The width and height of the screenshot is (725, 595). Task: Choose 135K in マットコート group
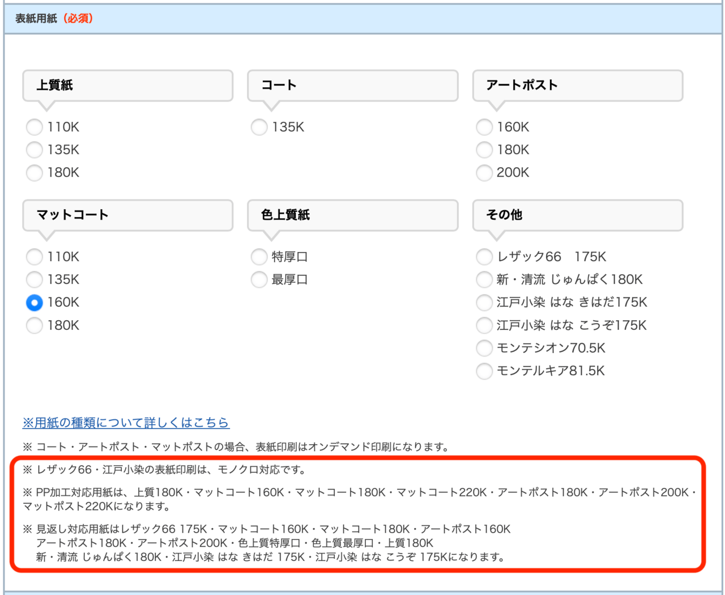coord(35,279)
